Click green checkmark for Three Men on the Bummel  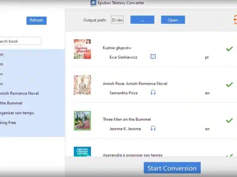click(x=229, y=121)
